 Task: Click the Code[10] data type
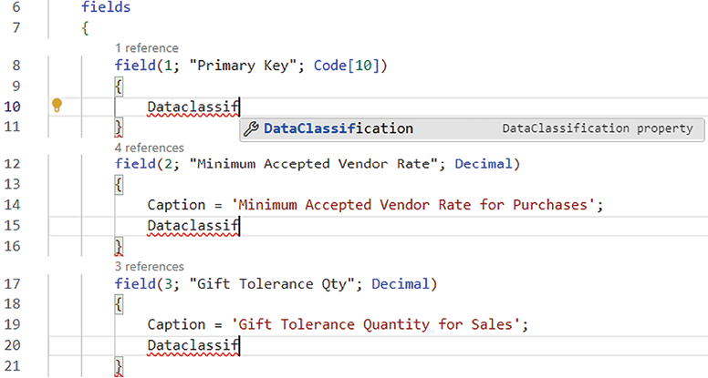point(350,66)
